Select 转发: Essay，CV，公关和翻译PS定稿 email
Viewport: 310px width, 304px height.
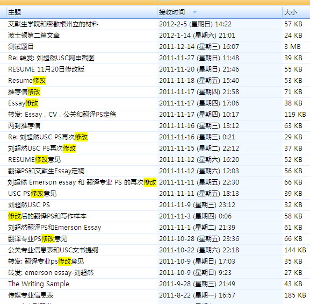pyautogui.click(x=155, y=115)
